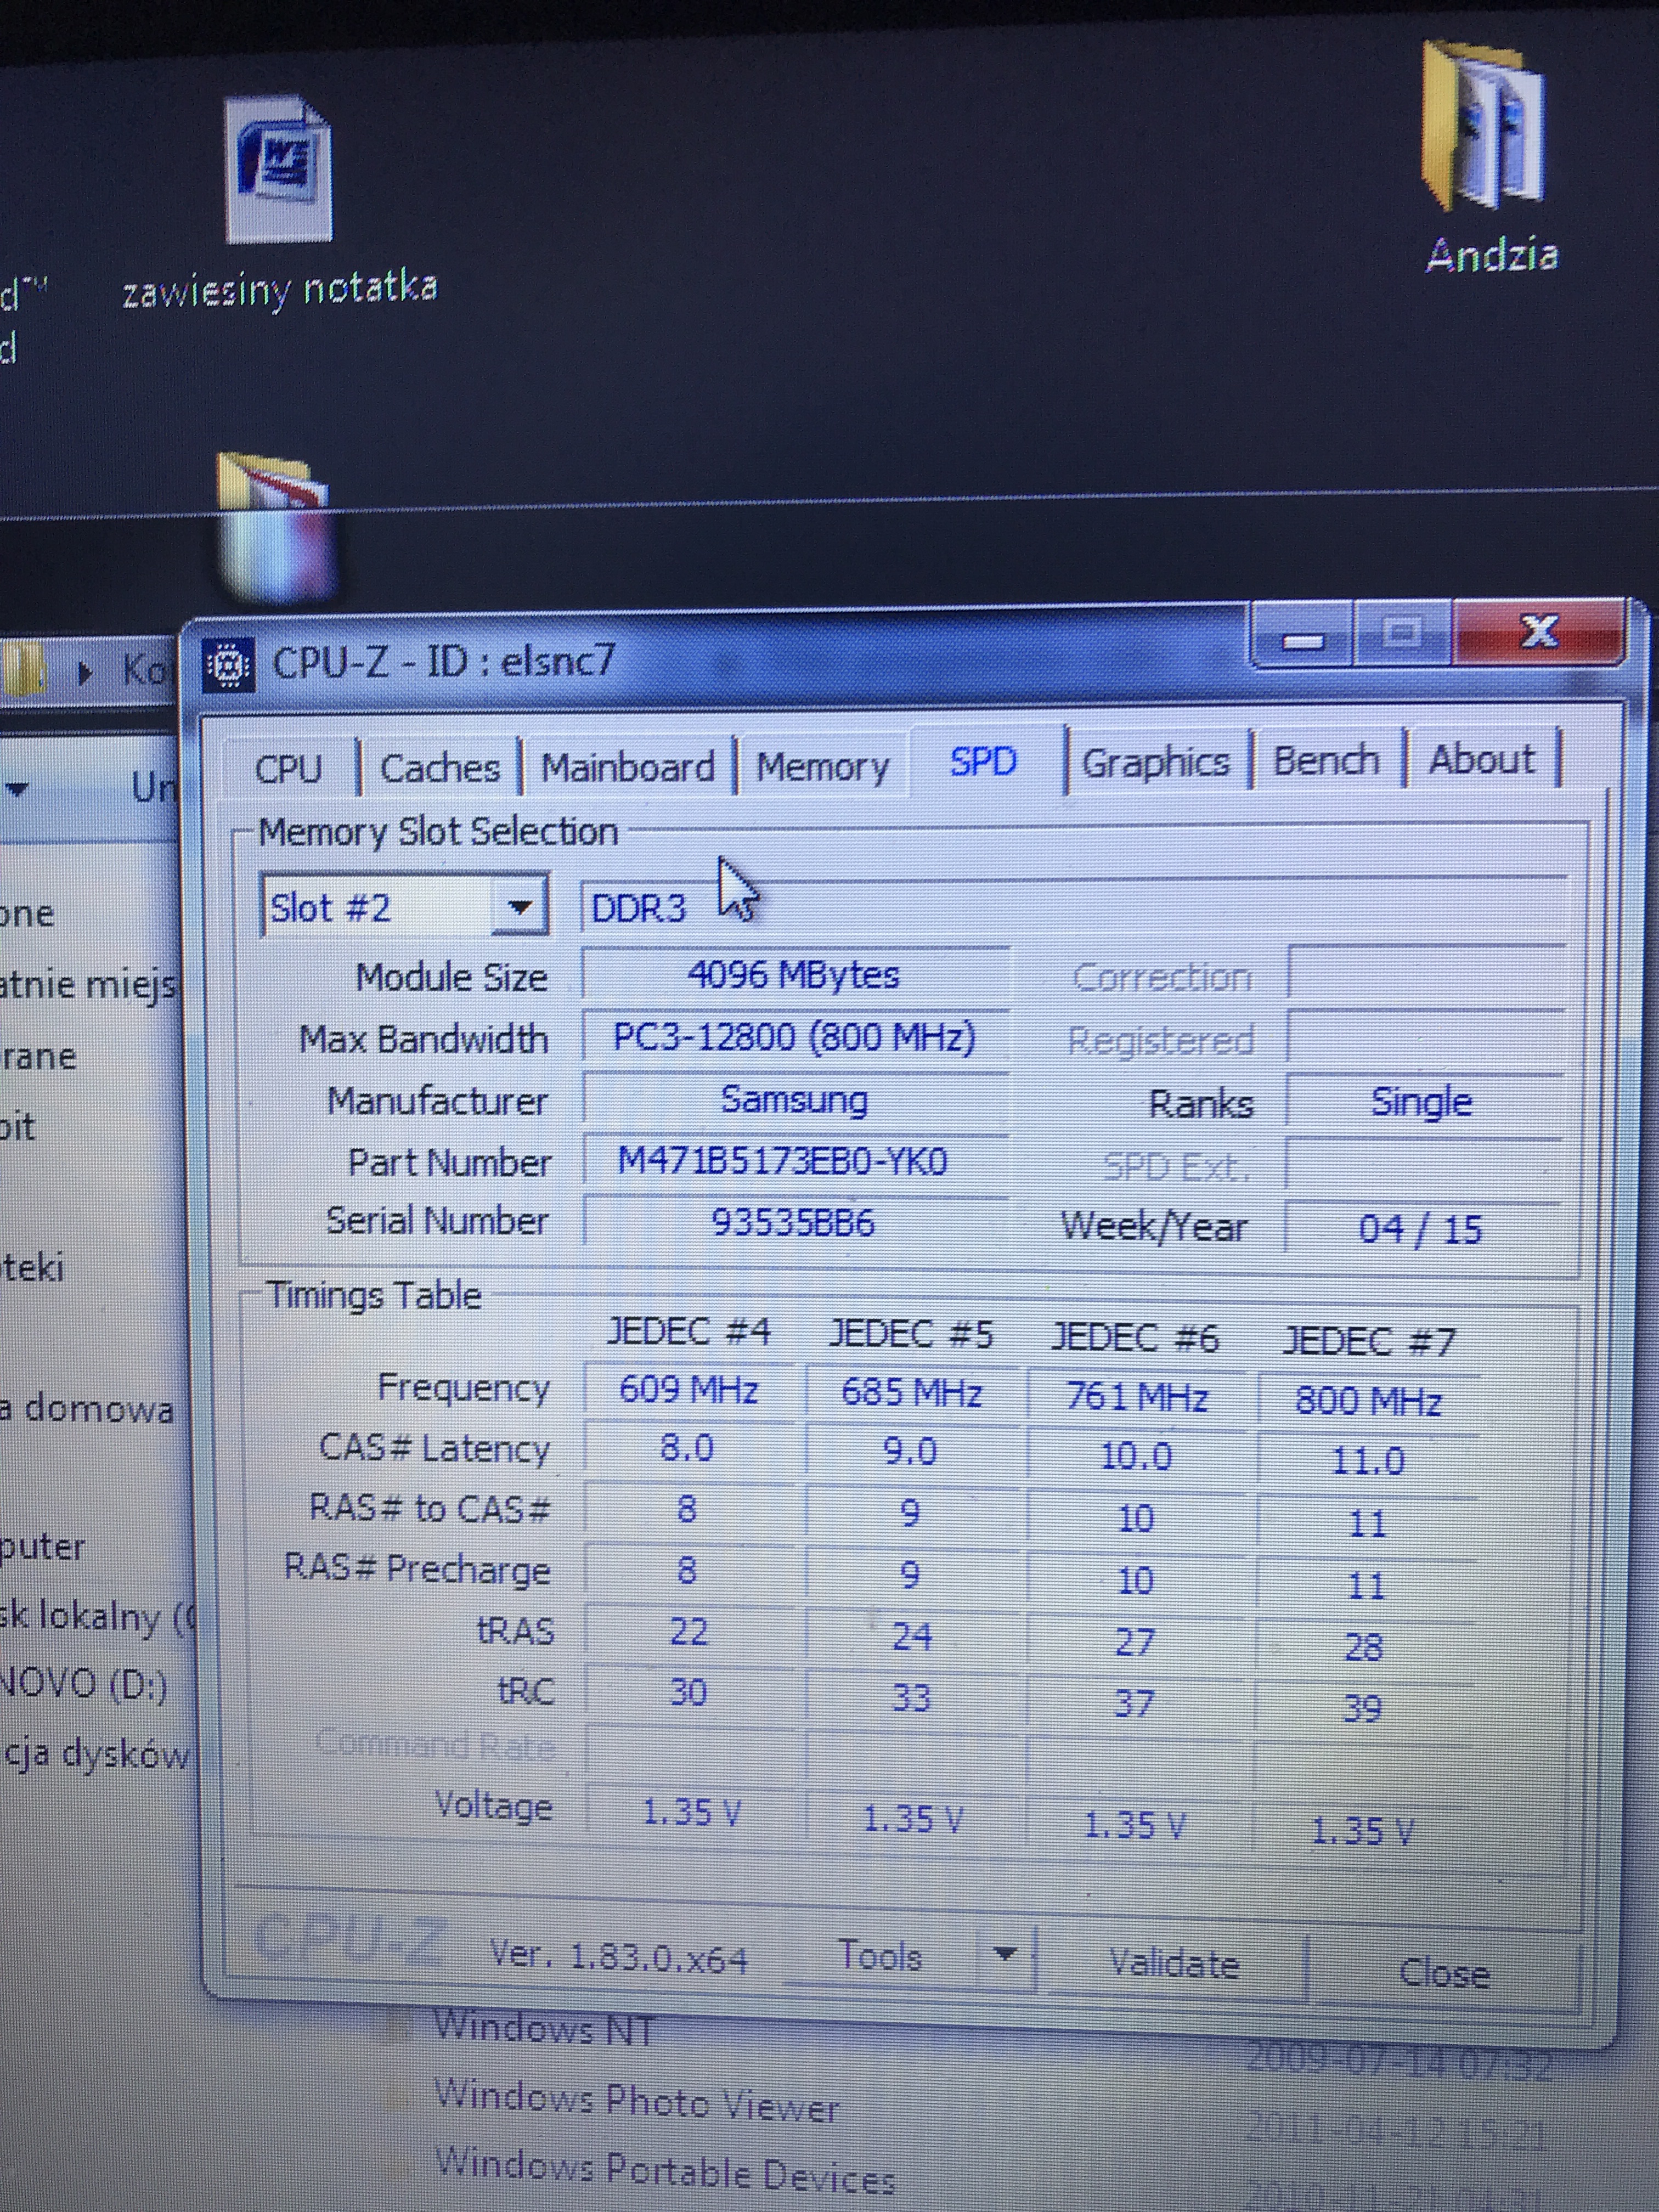Minimize the CPU-Z window
Image resolution: width=1659 pixels, height=2212 pixels.
click(x=1302, y=638)
